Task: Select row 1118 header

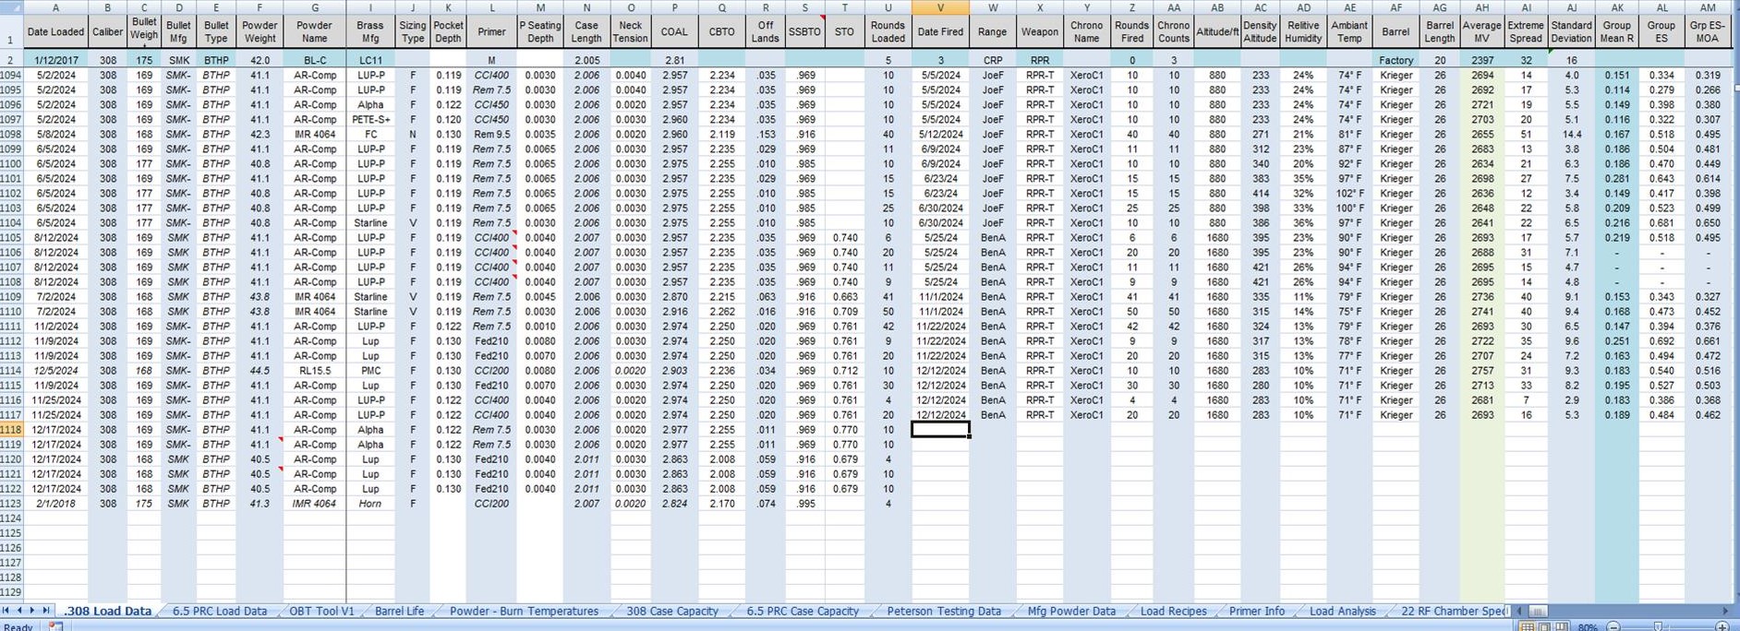Action: click(x=11, y=430)
